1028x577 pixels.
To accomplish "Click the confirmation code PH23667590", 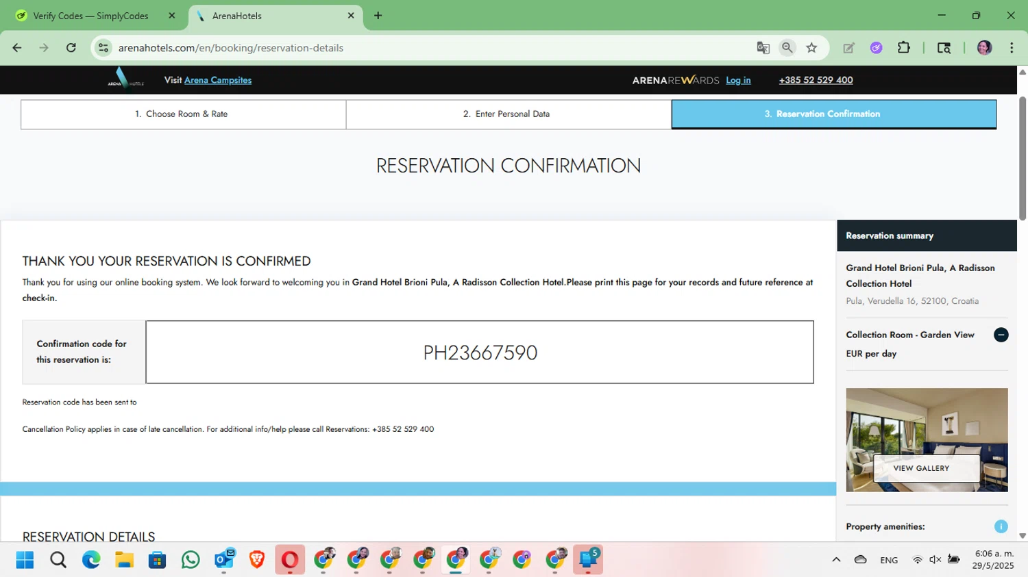I will point(480,352).
